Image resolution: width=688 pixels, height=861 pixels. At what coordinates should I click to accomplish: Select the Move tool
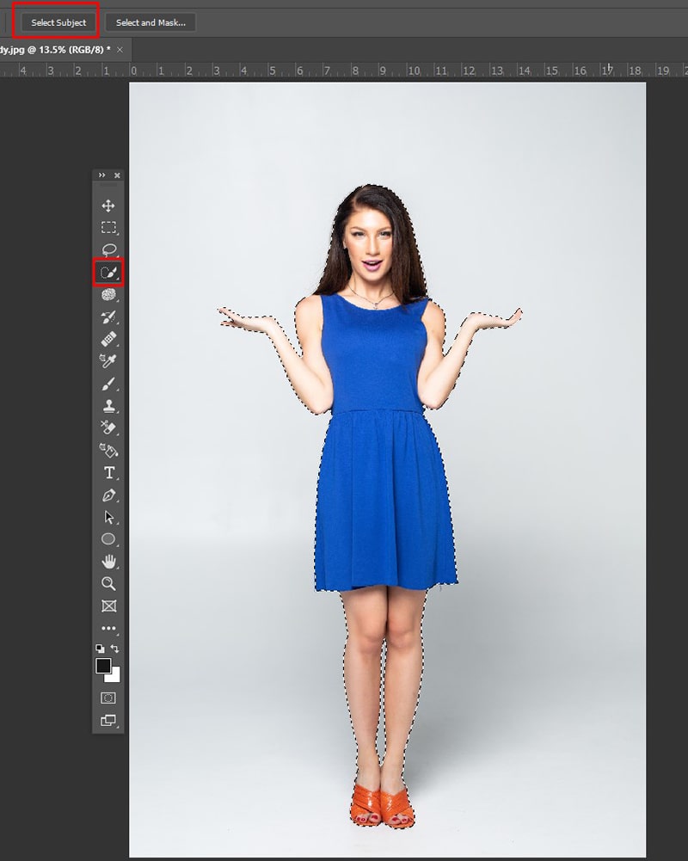108,206
